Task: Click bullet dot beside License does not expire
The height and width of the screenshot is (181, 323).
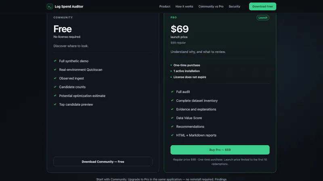Action: tap(171, 77)
